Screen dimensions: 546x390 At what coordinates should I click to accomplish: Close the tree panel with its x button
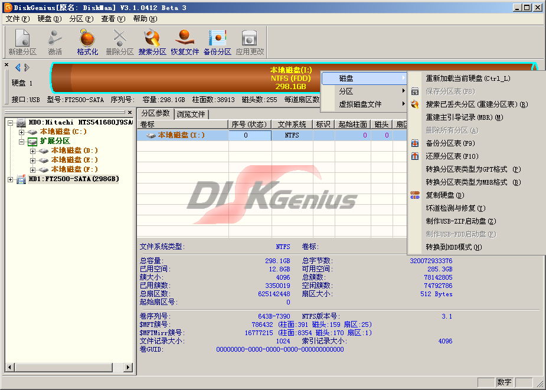(x=130, y=112)
